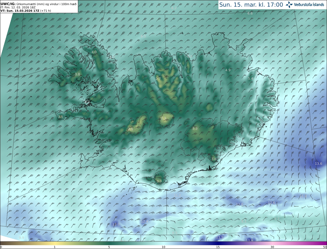The image size is (327, 249).
Task: Click the '1' tick label on the colour scale
Action: pos(55,247)
